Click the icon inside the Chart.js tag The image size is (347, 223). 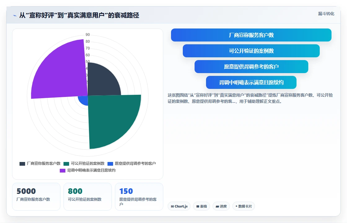[172, 206]
